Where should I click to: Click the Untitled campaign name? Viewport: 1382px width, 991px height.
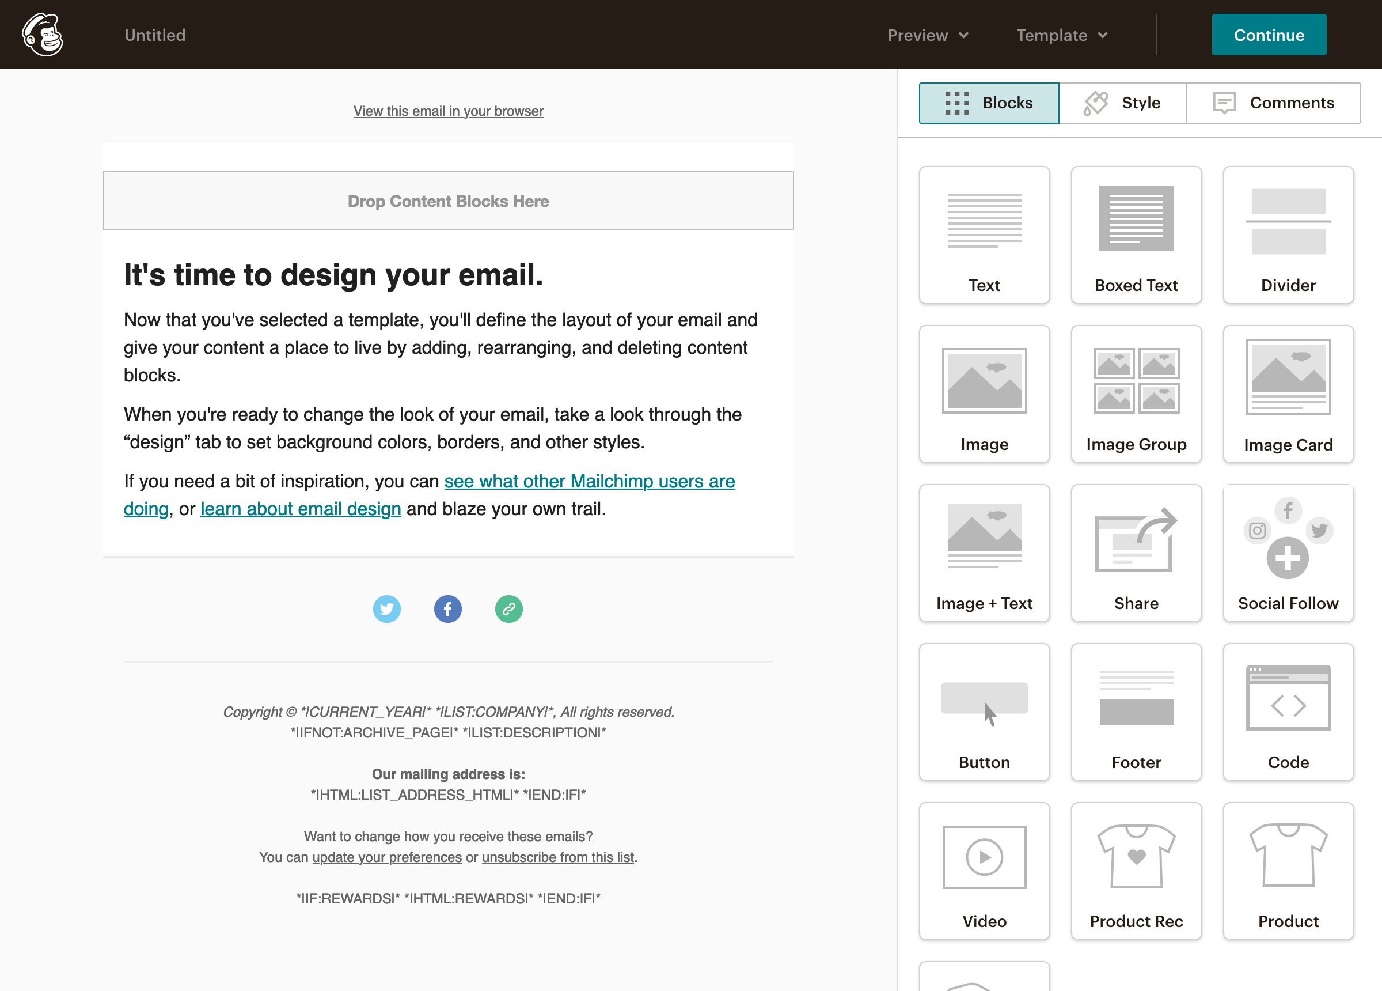pos(154,35)
